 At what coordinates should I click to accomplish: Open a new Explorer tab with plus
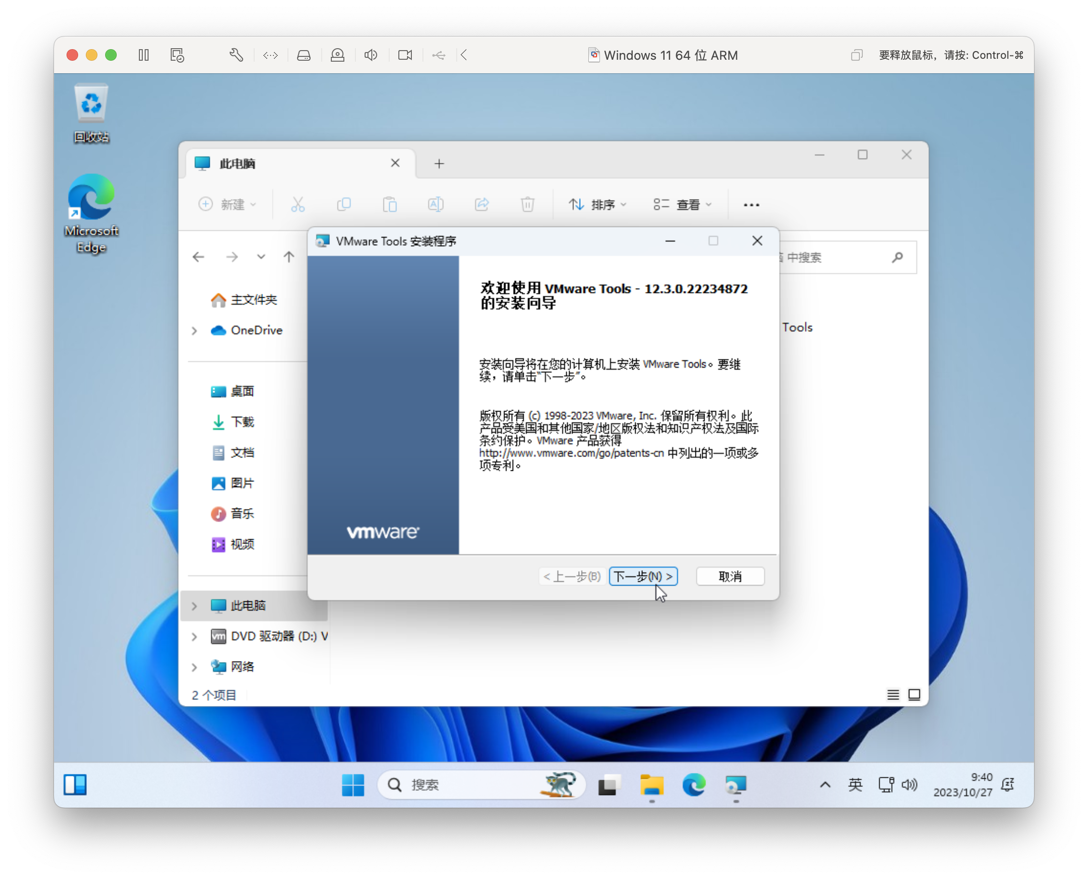pos(439,163)
